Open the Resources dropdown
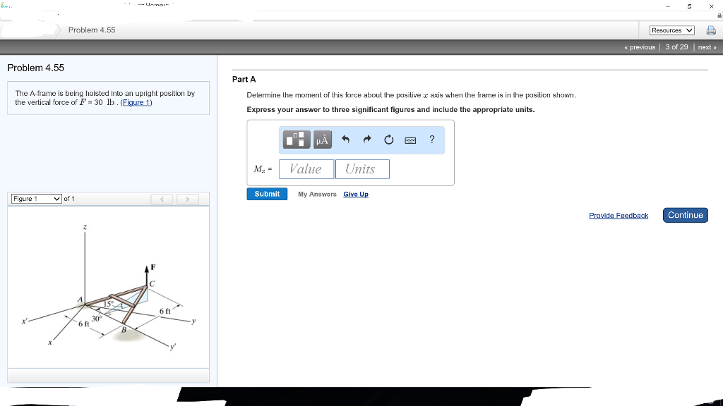The image size is (723, 406). click(x=671, y=30)
